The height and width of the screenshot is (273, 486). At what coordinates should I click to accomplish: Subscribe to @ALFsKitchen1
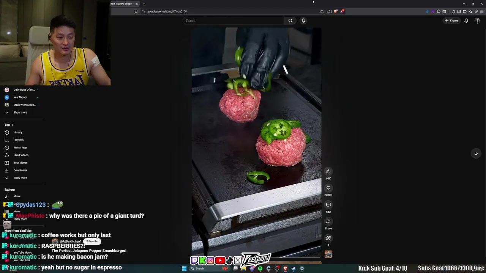point(92,241)
